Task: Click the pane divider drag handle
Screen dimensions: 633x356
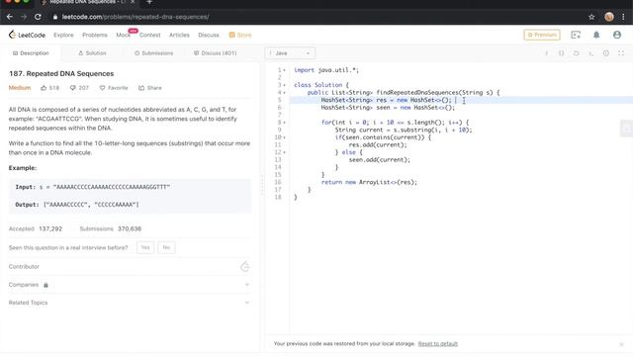Action: (x=263, y=186)
